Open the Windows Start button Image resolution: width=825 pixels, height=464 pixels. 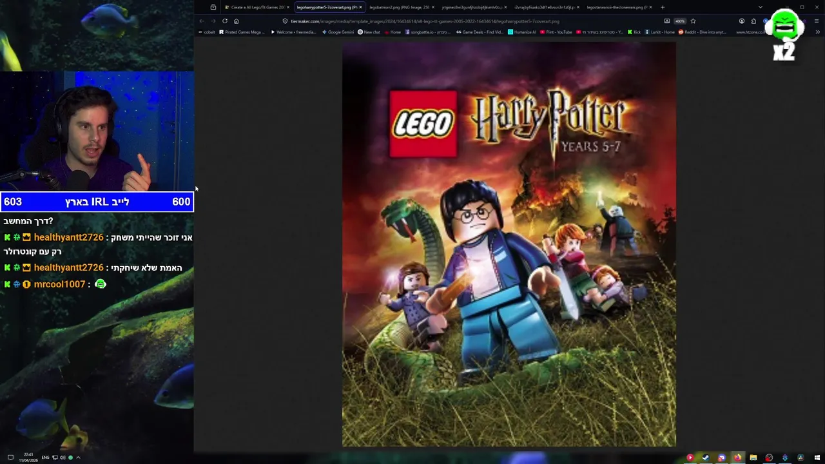(817, 458)
